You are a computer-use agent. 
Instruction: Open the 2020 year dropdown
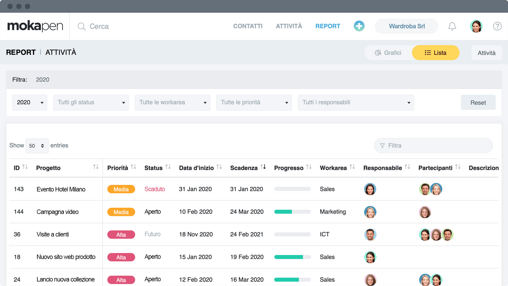[x=30, y=102]
